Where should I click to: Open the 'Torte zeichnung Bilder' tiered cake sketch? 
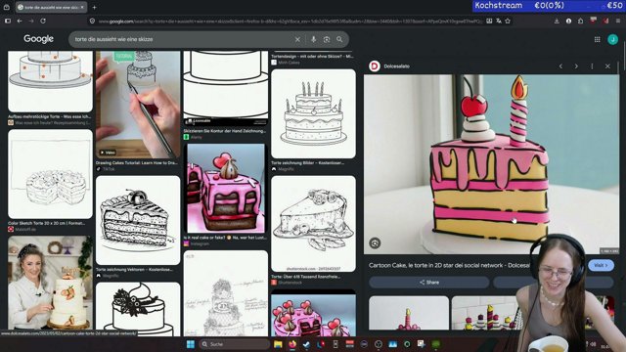pos(313,113)
